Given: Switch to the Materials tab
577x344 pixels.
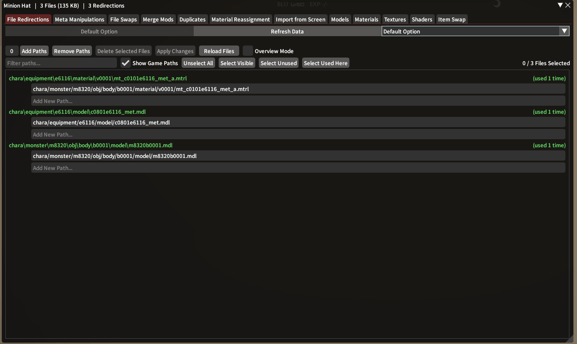Looking at the screenshot, I should click(x=366, y=19).
